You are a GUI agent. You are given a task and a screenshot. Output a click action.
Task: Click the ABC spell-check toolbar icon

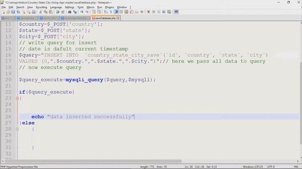(176, 12)
